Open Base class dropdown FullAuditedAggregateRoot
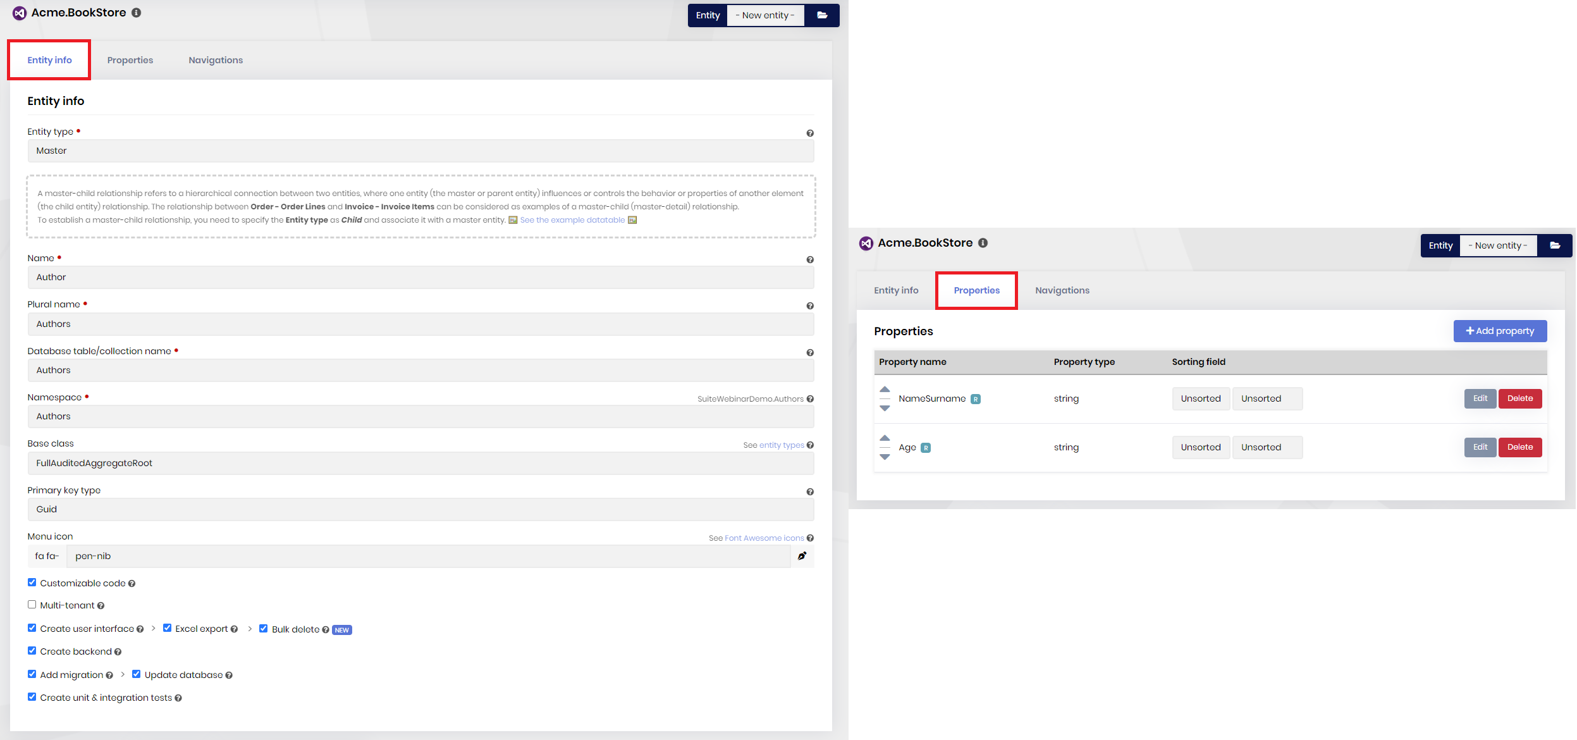 [x=420, y=463]
